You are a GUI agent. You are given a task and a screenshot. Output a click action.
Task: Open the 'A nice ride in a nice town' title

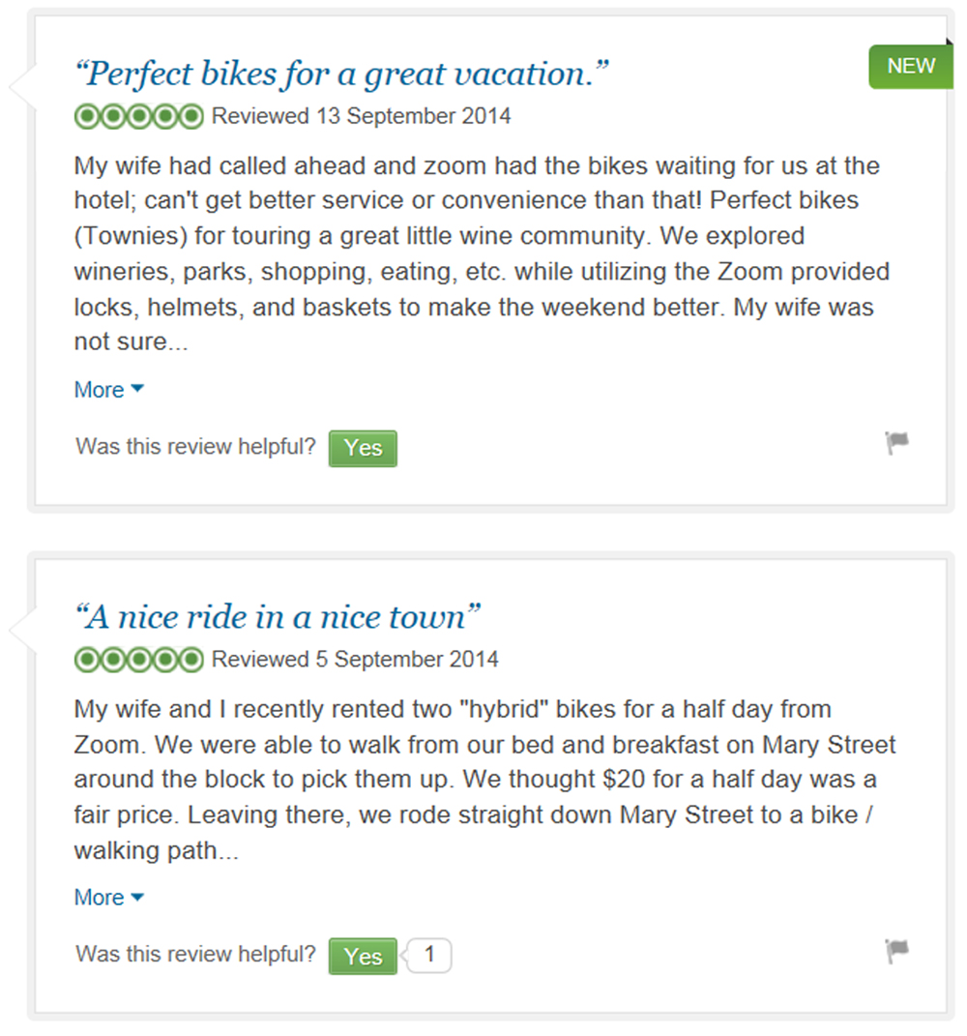click(x=278, y=617)
